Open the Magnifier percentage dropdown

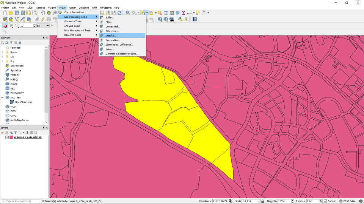click(x=292, y=201)
